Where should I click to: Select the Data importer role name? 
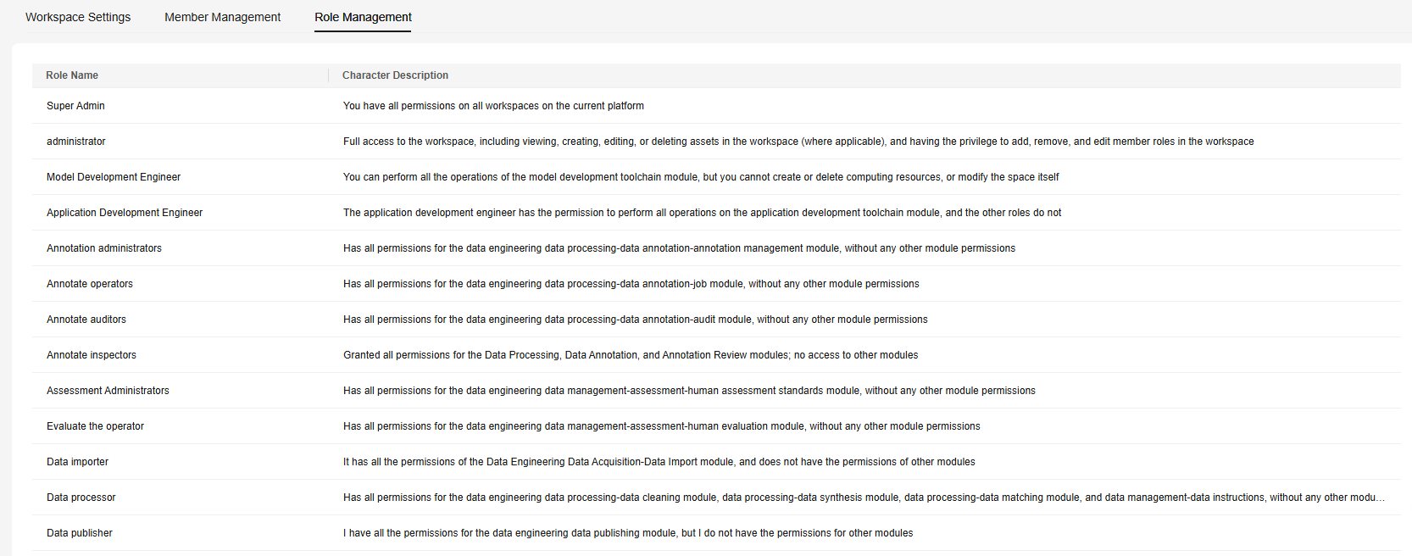(77, 462)
